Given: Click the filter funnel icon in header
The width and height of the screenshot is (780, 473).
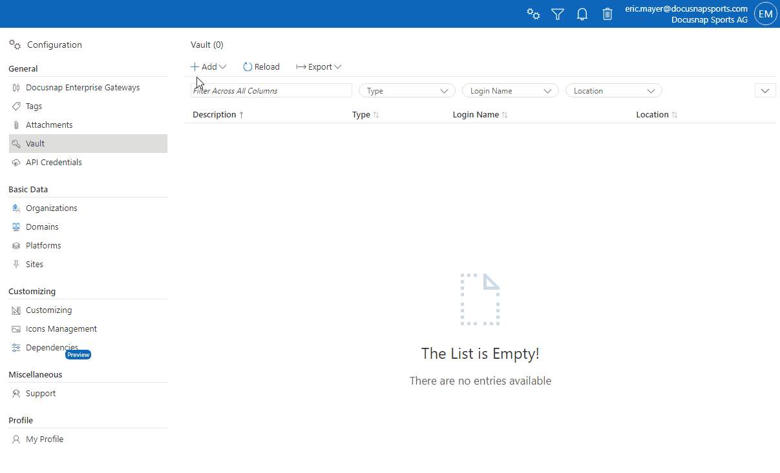Looking at the screenshot, I should click(x=557, y=14).
